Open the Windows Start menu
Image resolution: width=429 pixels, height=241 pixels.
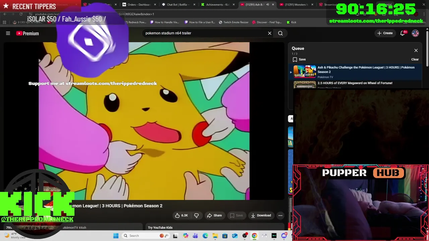point(116,236)
